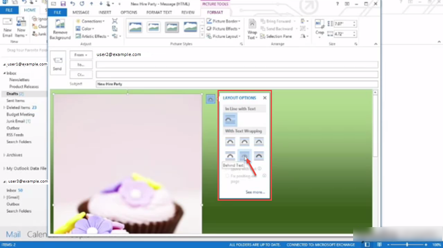The width and height of the screenshot is (443, 248).
Task: Switch to the OPTIONS tab
Action: pos(129,13)
